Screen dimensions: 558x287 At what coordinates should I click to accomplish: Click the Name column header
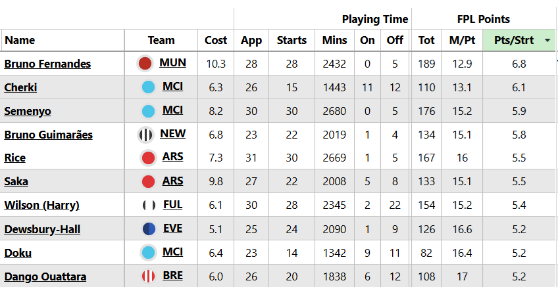tap(20, 40)
